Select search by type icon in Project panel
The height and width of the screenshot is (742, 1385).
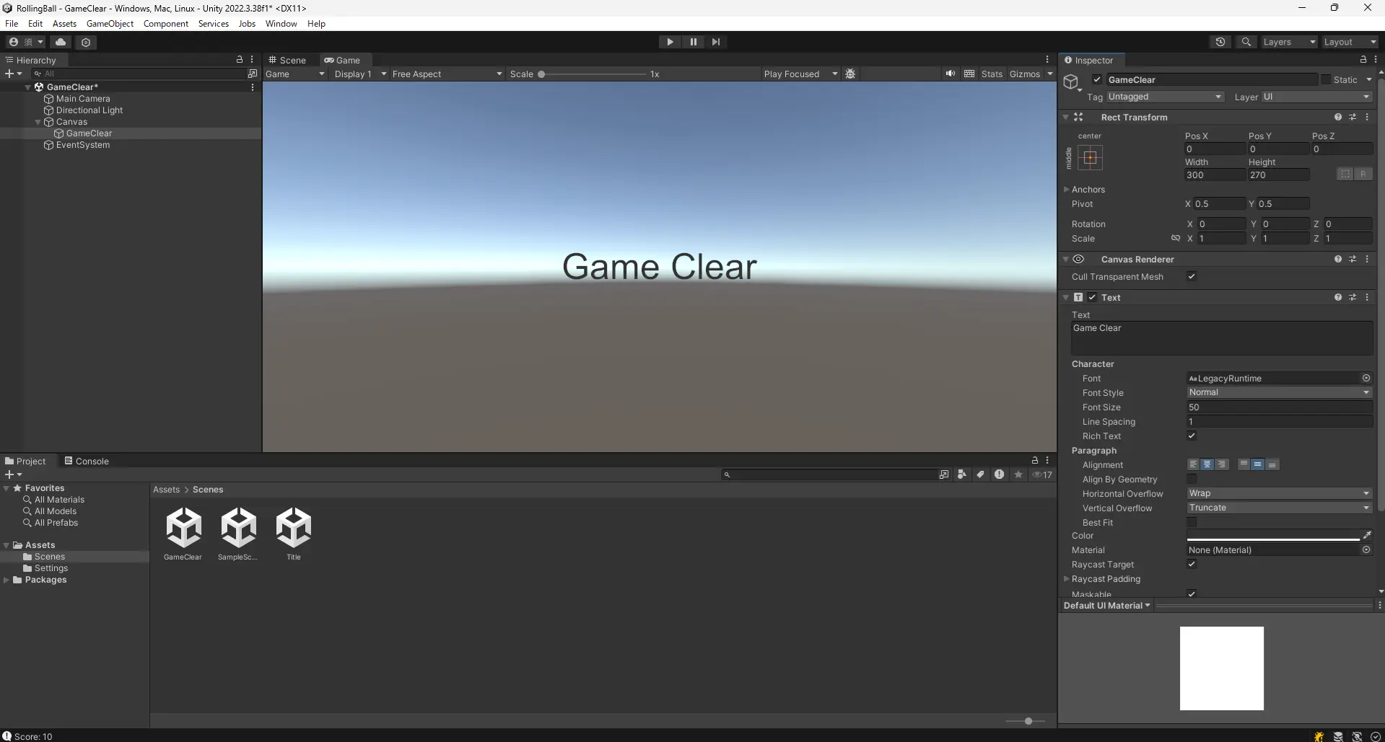(x=962, y=474)
